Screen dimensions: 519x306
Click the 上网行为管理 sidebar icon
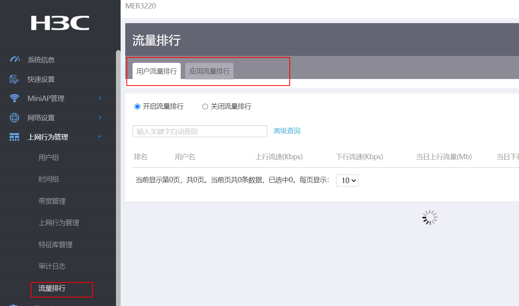(14, 137)
